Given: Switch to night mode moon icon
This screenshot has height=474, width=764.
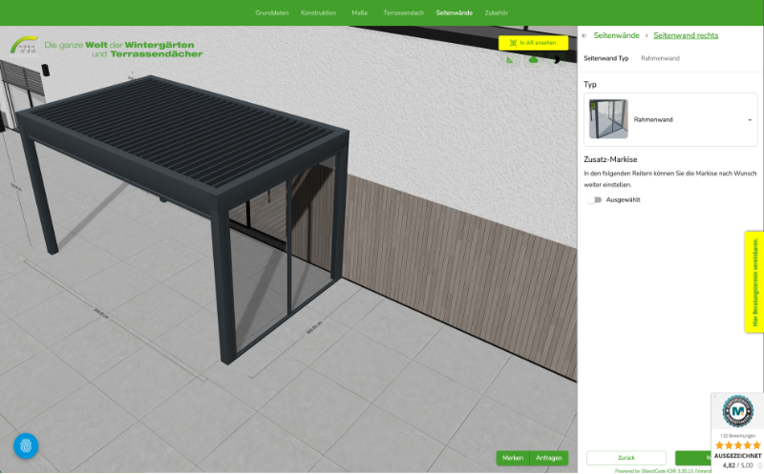Looking at the screenshot, I should 557,60.
